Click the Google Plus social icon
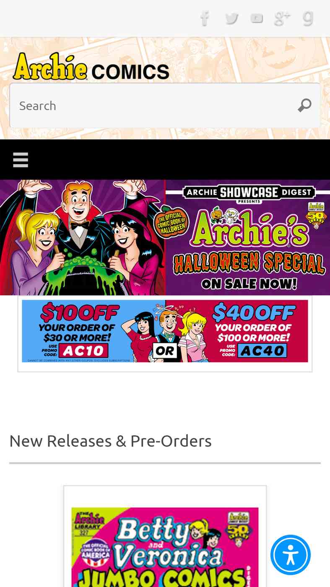The height and width of the screenshot is (587, 330). [282, 18]
